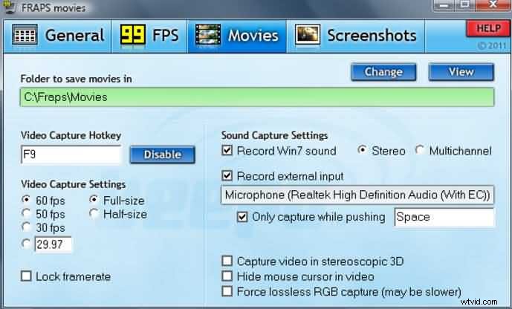Click View to open movies folder
Image resolution: width=512 pixels, height=309 pixels.
(x=461, y=72)
